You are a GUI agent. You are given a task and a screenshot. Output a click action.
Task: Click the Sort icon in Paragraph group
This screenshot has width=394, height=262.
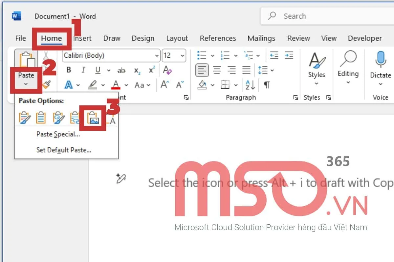[250, 85]
